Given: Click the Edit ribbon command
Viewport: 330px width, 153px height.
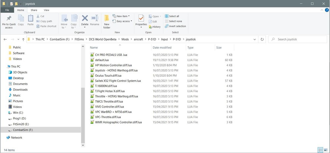Looking at the screenshot, I should tap(153, 21).
